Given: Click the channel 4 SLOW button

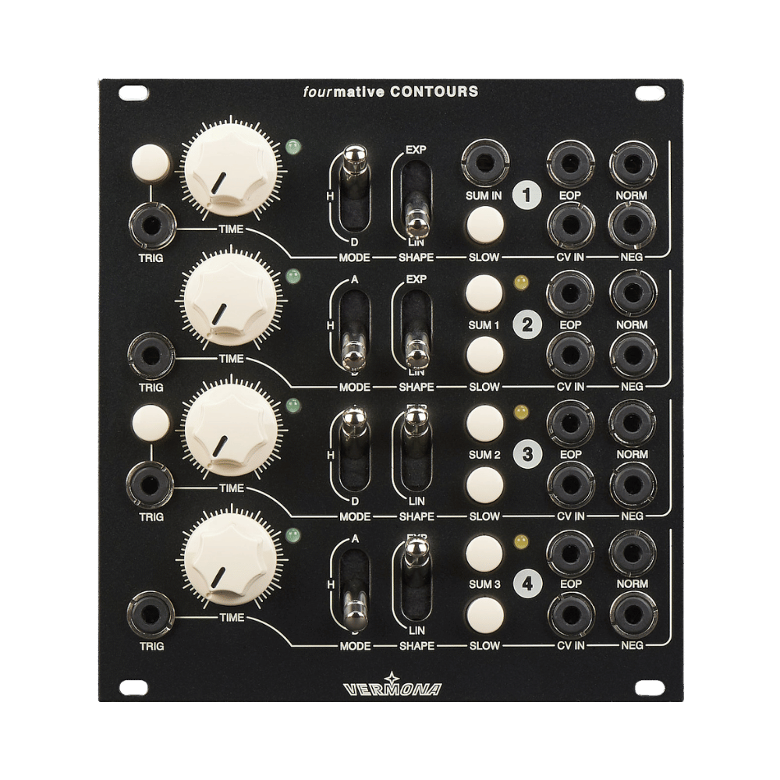Looking at the screenshot, I should click(x=485, y=614).
